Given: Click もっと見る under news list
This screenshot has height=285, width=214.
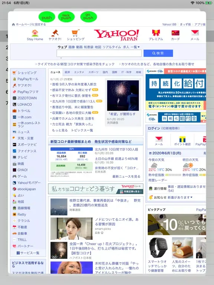Looking at the screenshot, I should (60, 130).
